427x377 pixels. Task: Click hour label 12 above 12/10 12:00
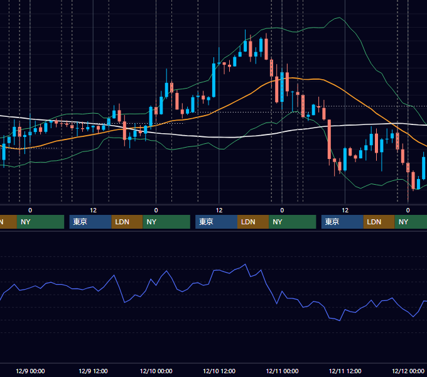219,210
